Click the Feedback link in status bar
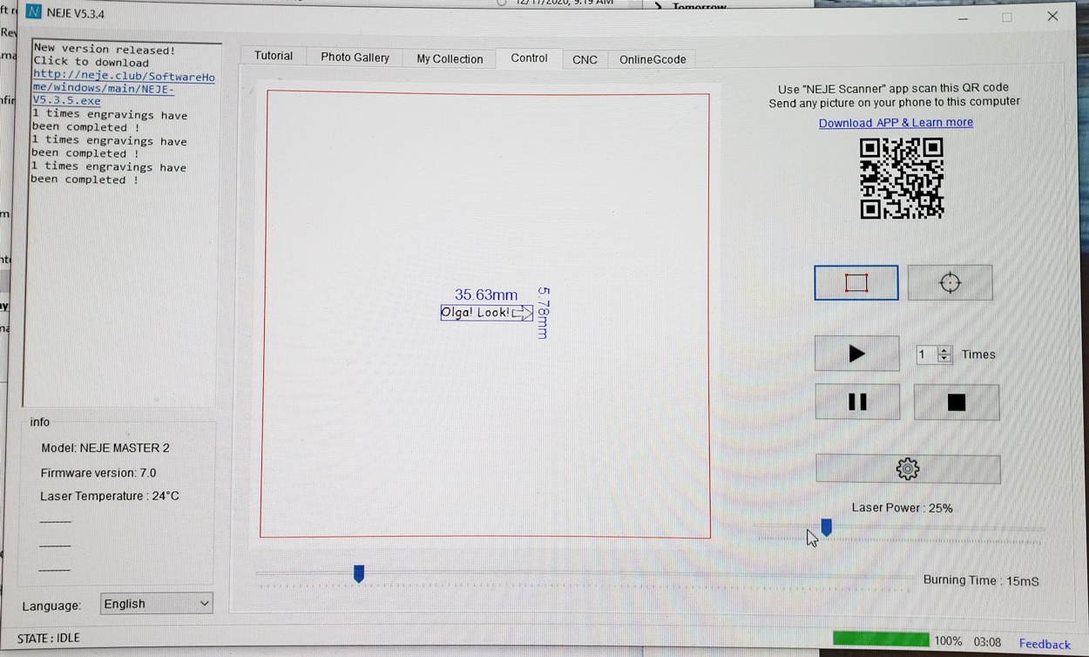 pyautogui.click(x=1044, y=644)
